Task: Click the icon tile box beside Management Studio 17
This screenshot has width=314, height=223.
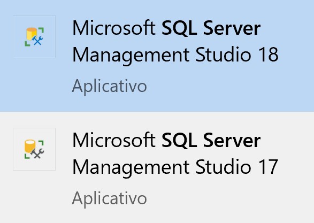Action: [34, 149]
